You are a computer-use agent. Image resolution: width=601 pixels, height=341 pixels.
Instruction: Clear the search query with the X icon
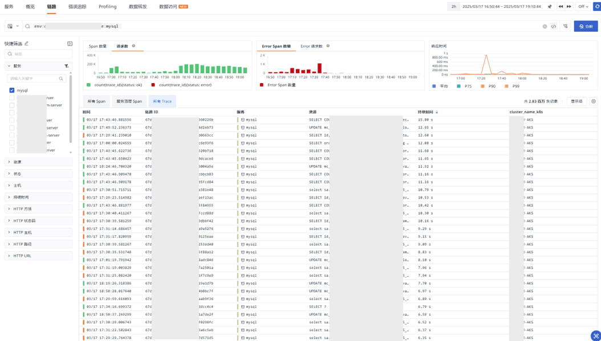coord(545,26)
